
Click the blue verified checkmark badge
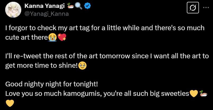click(88, 6)
